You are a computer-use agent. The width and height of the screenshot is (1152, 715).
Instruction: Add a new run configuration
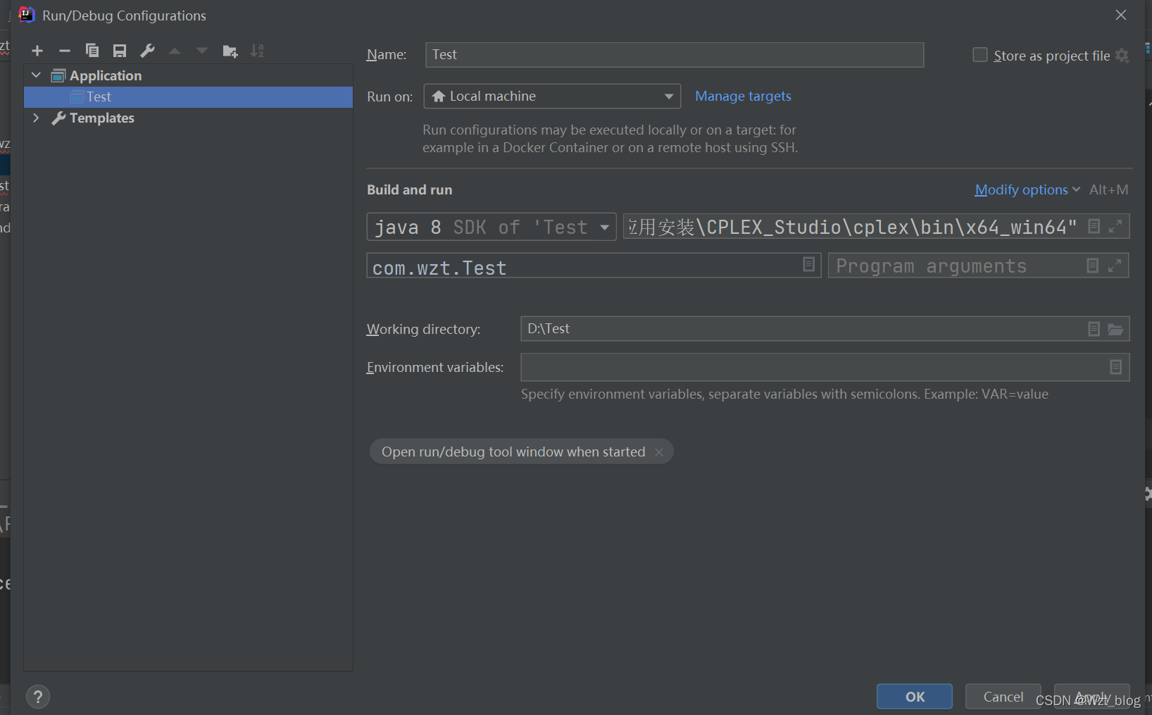37,51
